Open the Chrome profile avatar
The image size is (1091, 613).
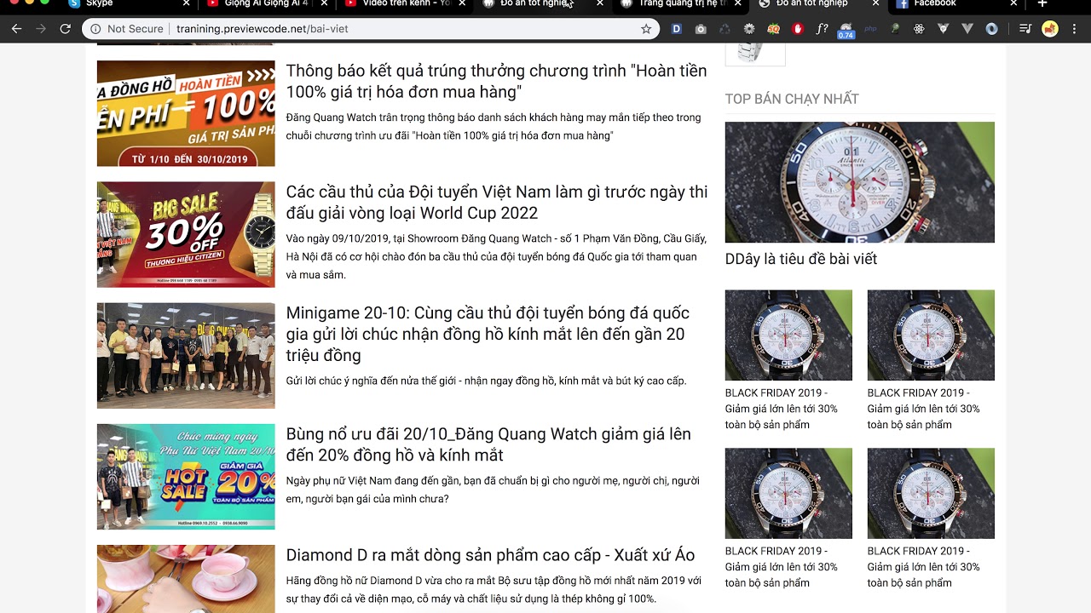(x=1050, y=29)
